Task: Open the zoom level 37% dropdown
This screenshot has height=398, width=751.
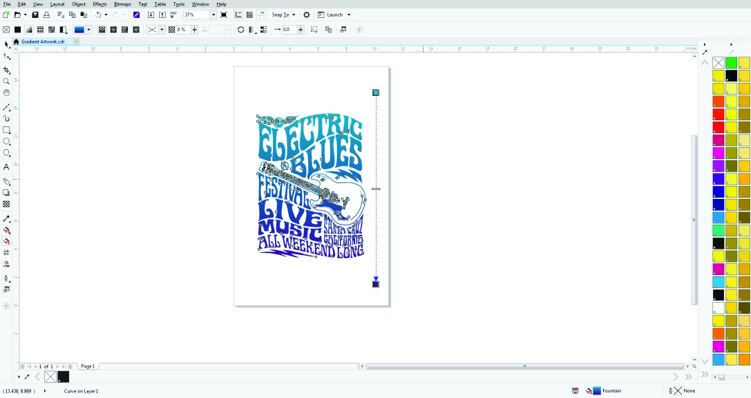Action: pyautogui.click(x=213, y=15)
